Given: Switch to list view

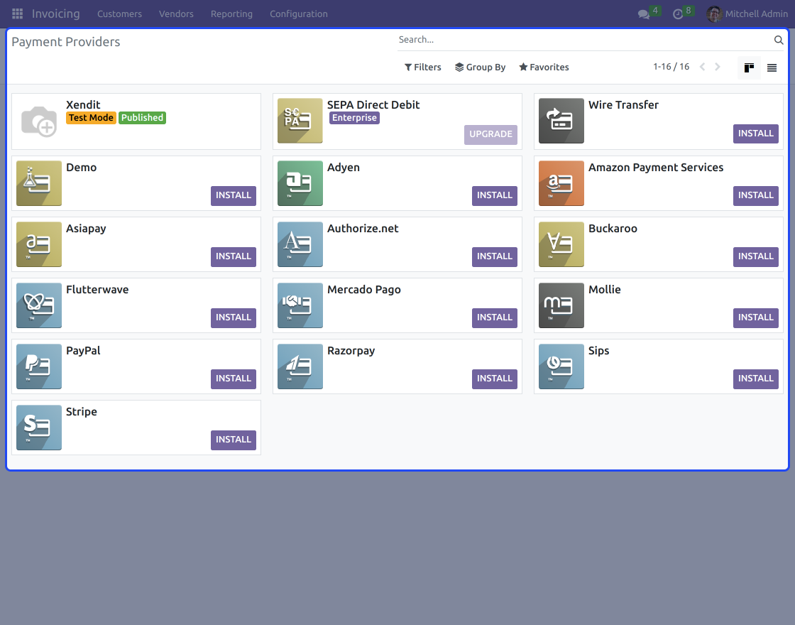Looking at the screenshot, I should pyautogui.click(x=772, y=67).
